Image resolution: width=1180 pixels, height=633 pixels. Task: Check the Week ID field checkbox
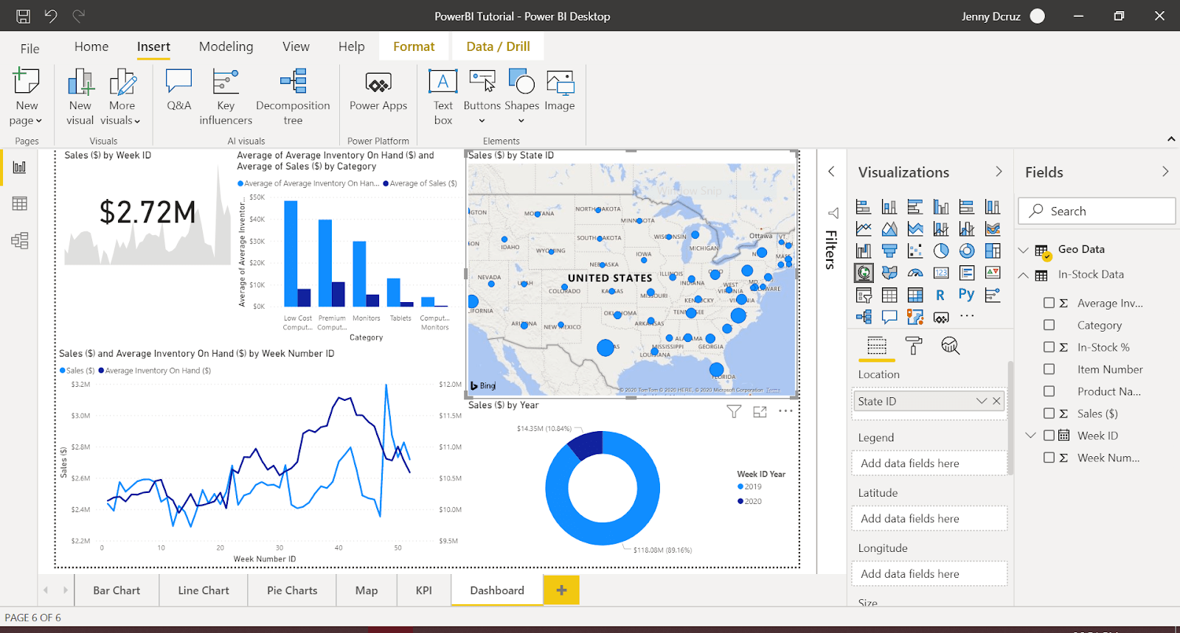(x=1049, y=436)
